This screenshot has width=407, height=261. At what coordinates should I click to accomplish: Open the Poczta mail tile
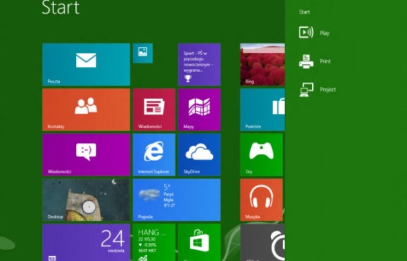pos(86,64)
